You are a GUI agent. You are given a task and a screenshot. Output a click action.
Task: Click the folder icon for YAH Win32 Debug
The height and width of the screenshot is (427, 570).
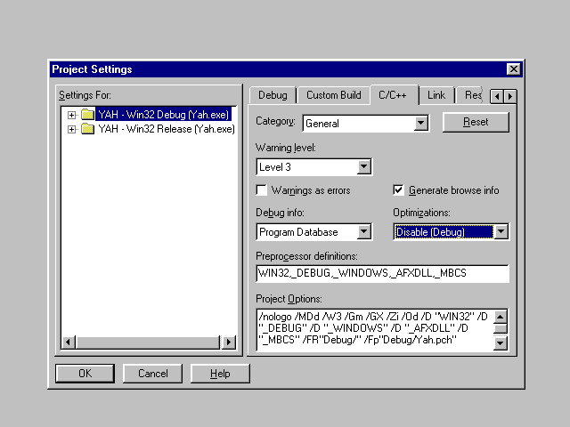pos(87,115)
